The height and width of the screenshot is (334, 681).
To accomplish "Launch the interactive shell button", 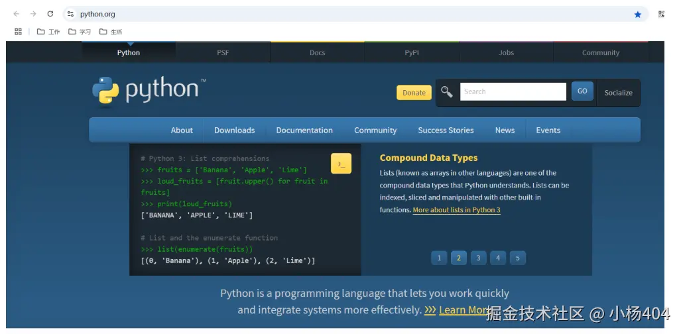I will 341,163.
